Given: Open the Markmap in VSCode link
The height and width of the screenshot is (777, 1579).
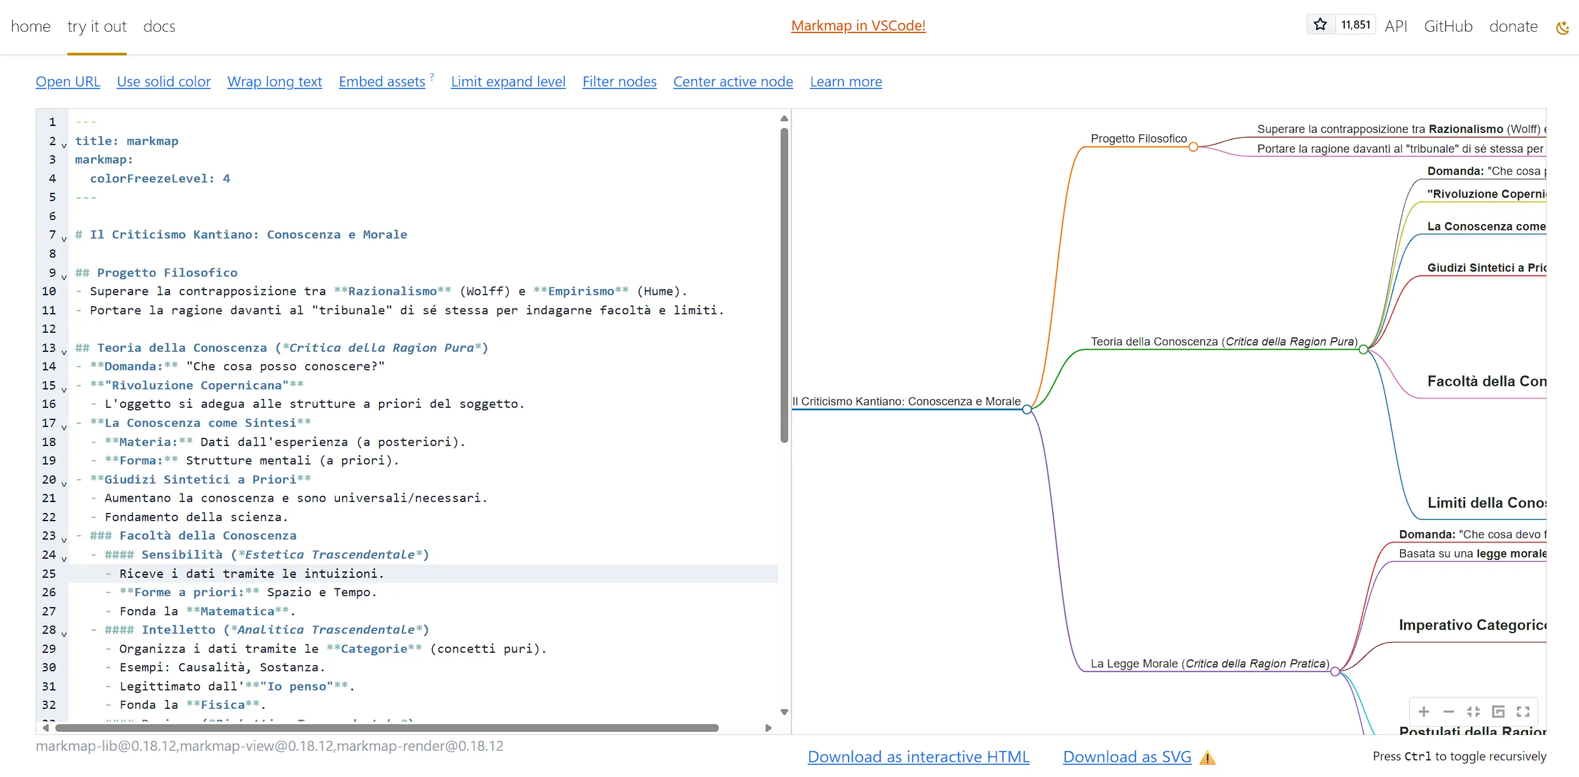Looking at the screenshot, I should click(x=858, y=25).
